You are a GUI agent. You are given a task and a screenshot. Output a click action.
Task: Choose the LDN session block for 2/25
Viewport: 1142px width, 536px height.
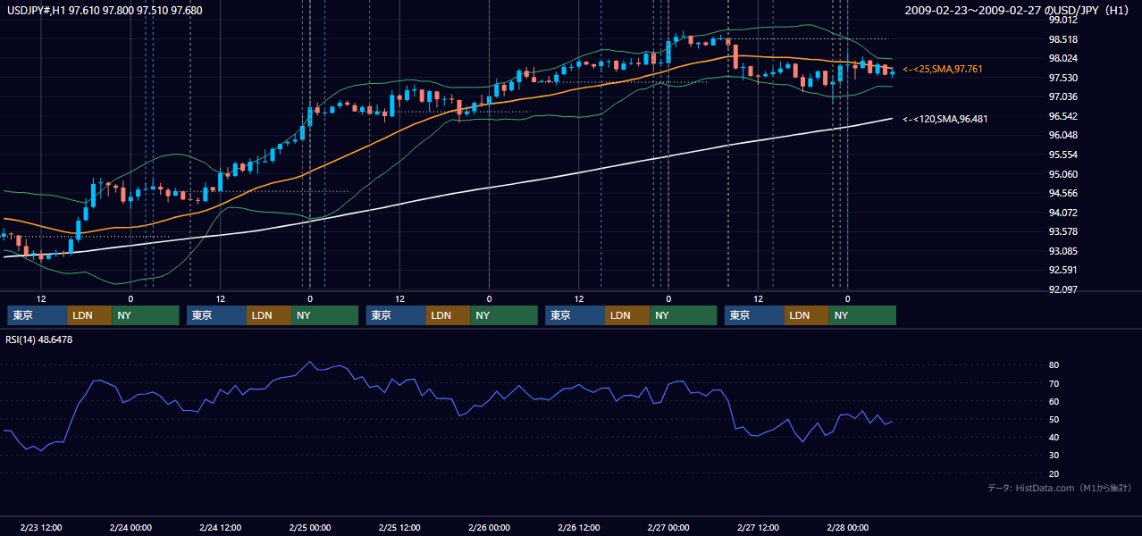click(449, 315)
